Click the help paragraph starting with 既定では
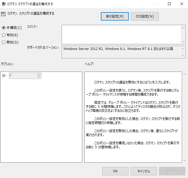This screenshot has width=188, height=178. (133, 106)
